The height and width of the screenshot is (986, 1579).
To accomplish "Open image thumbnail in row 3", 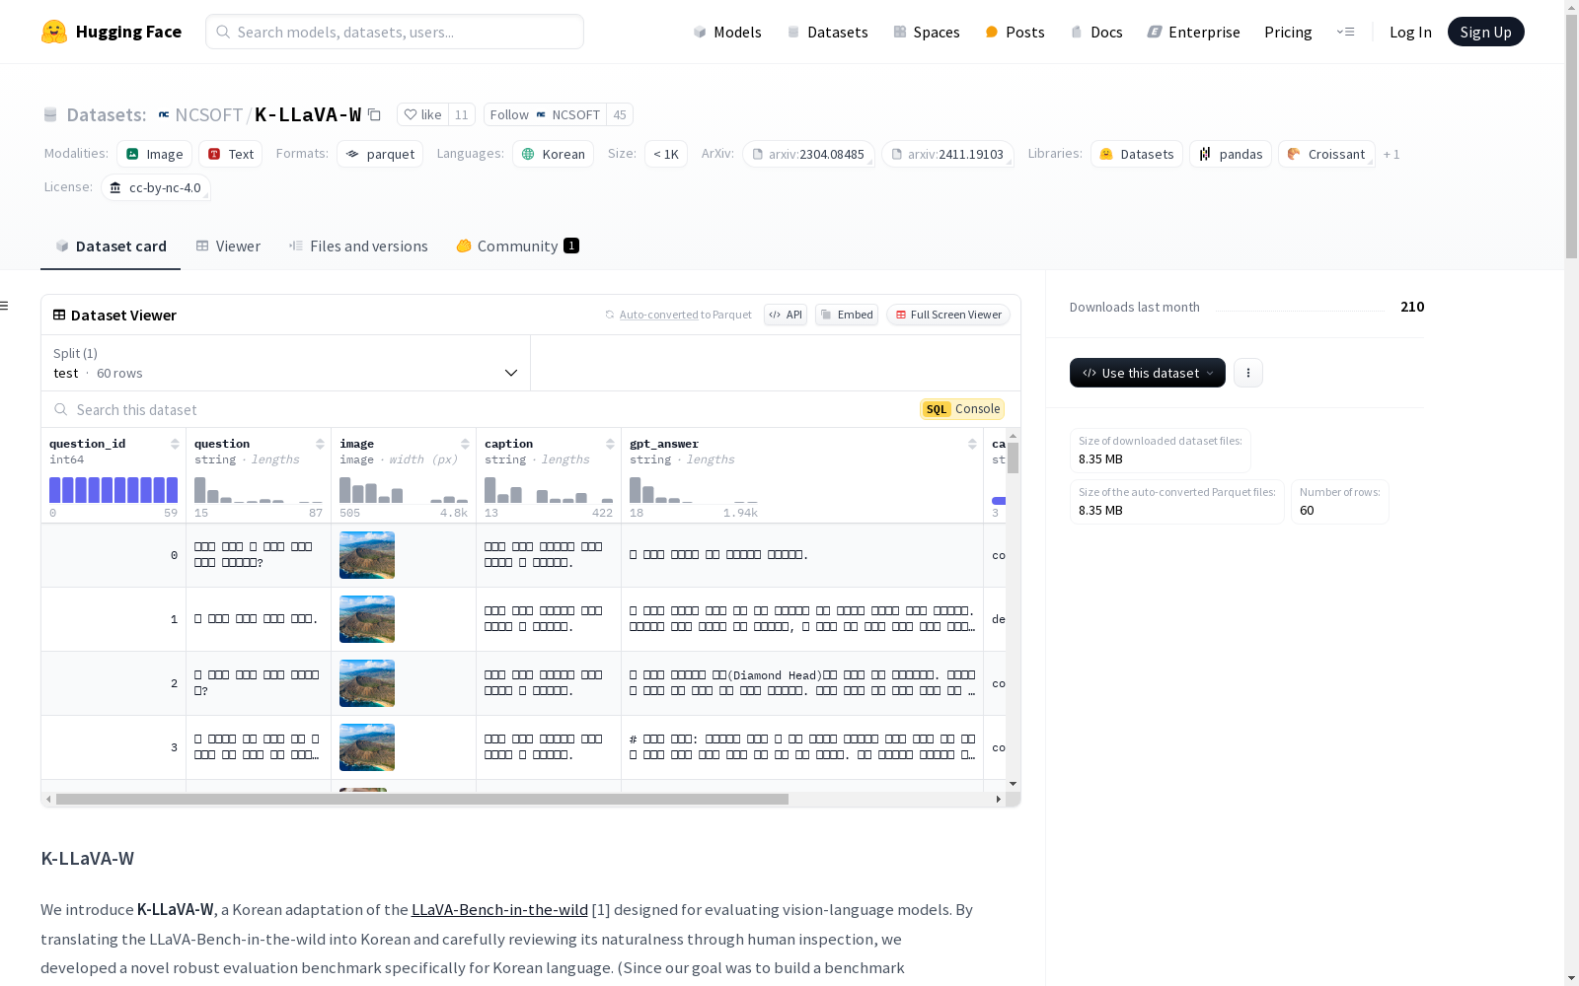I will 367,747.
